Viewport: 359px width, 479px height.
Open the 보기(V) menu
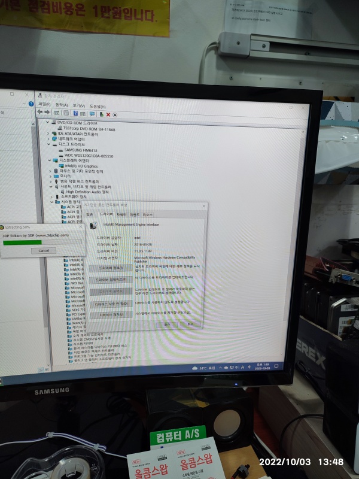(78, 105)
